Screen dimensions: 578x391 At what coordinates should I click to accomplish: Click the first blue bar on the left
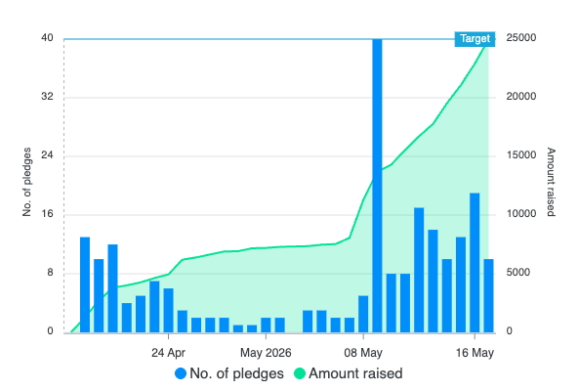[85, 284]
